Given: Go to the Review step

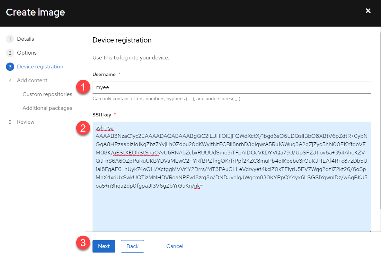Looking at the screenshot, I should [x=26, y=122].
